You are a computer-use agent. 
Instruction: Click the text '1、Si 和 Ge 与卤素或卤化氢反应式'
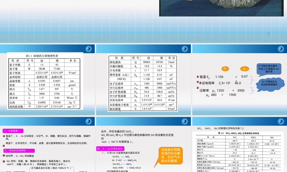point(121,153)
